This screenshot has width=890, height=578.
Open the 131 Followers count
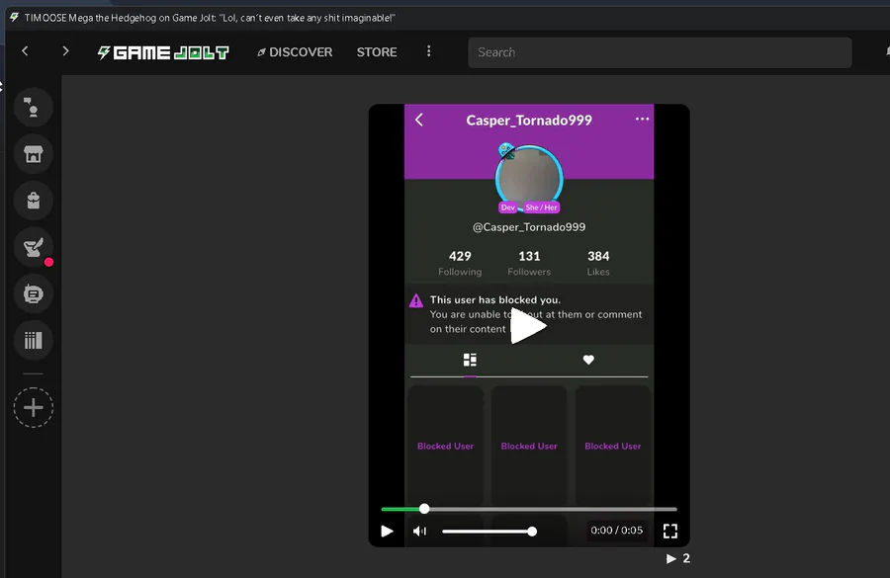529,263
